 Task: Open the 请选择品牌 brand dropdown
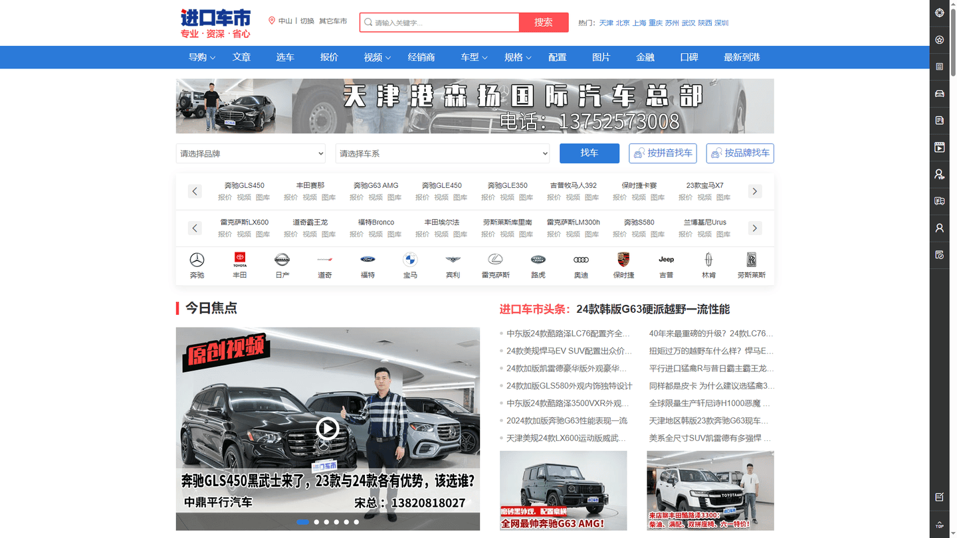coord(251,153)
